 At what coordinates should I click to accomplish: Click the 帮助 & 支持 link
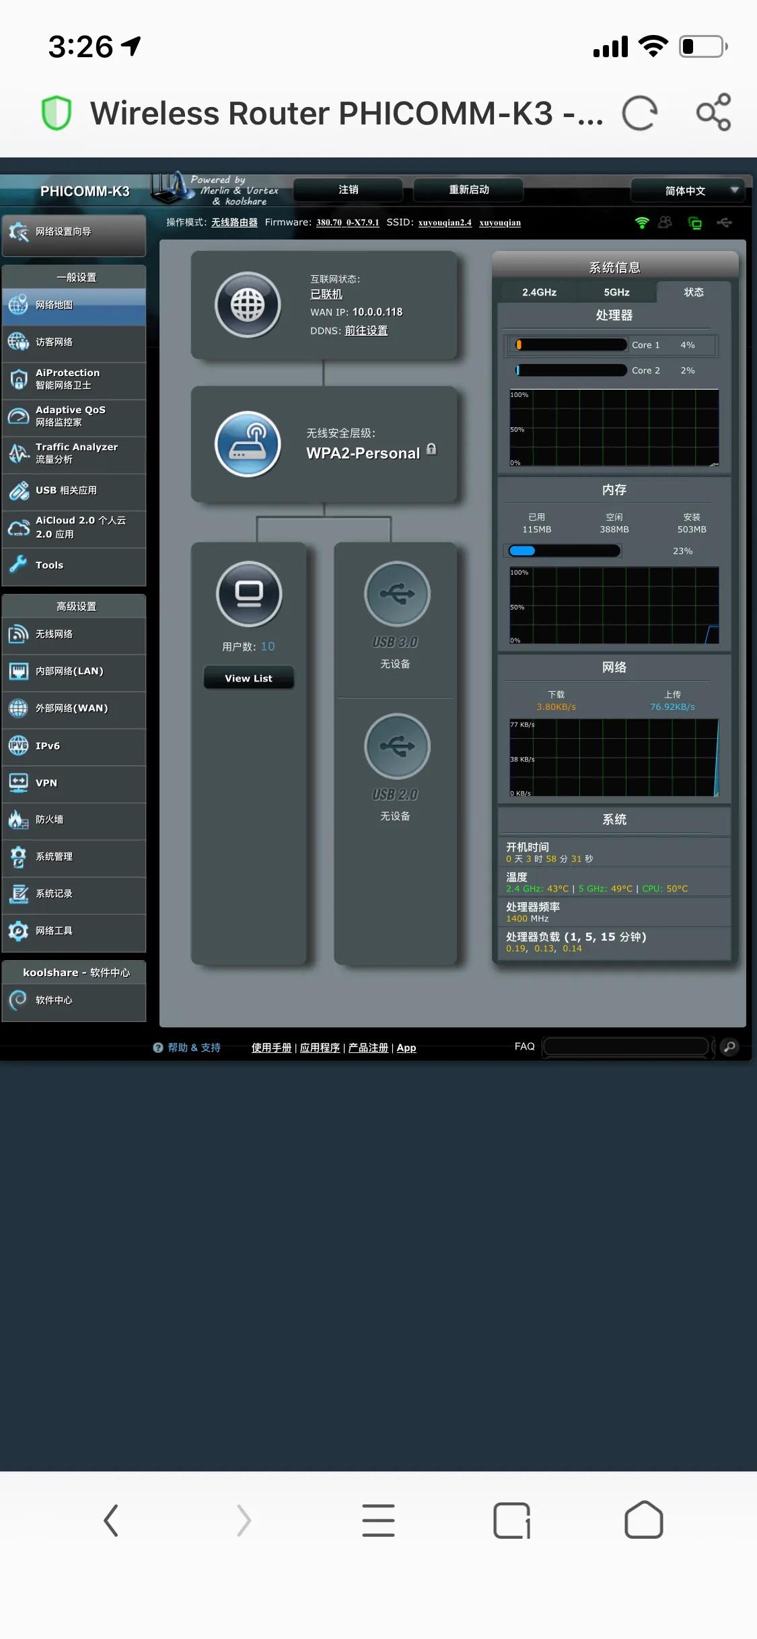pyautogui.click(x=194, y=1048)
